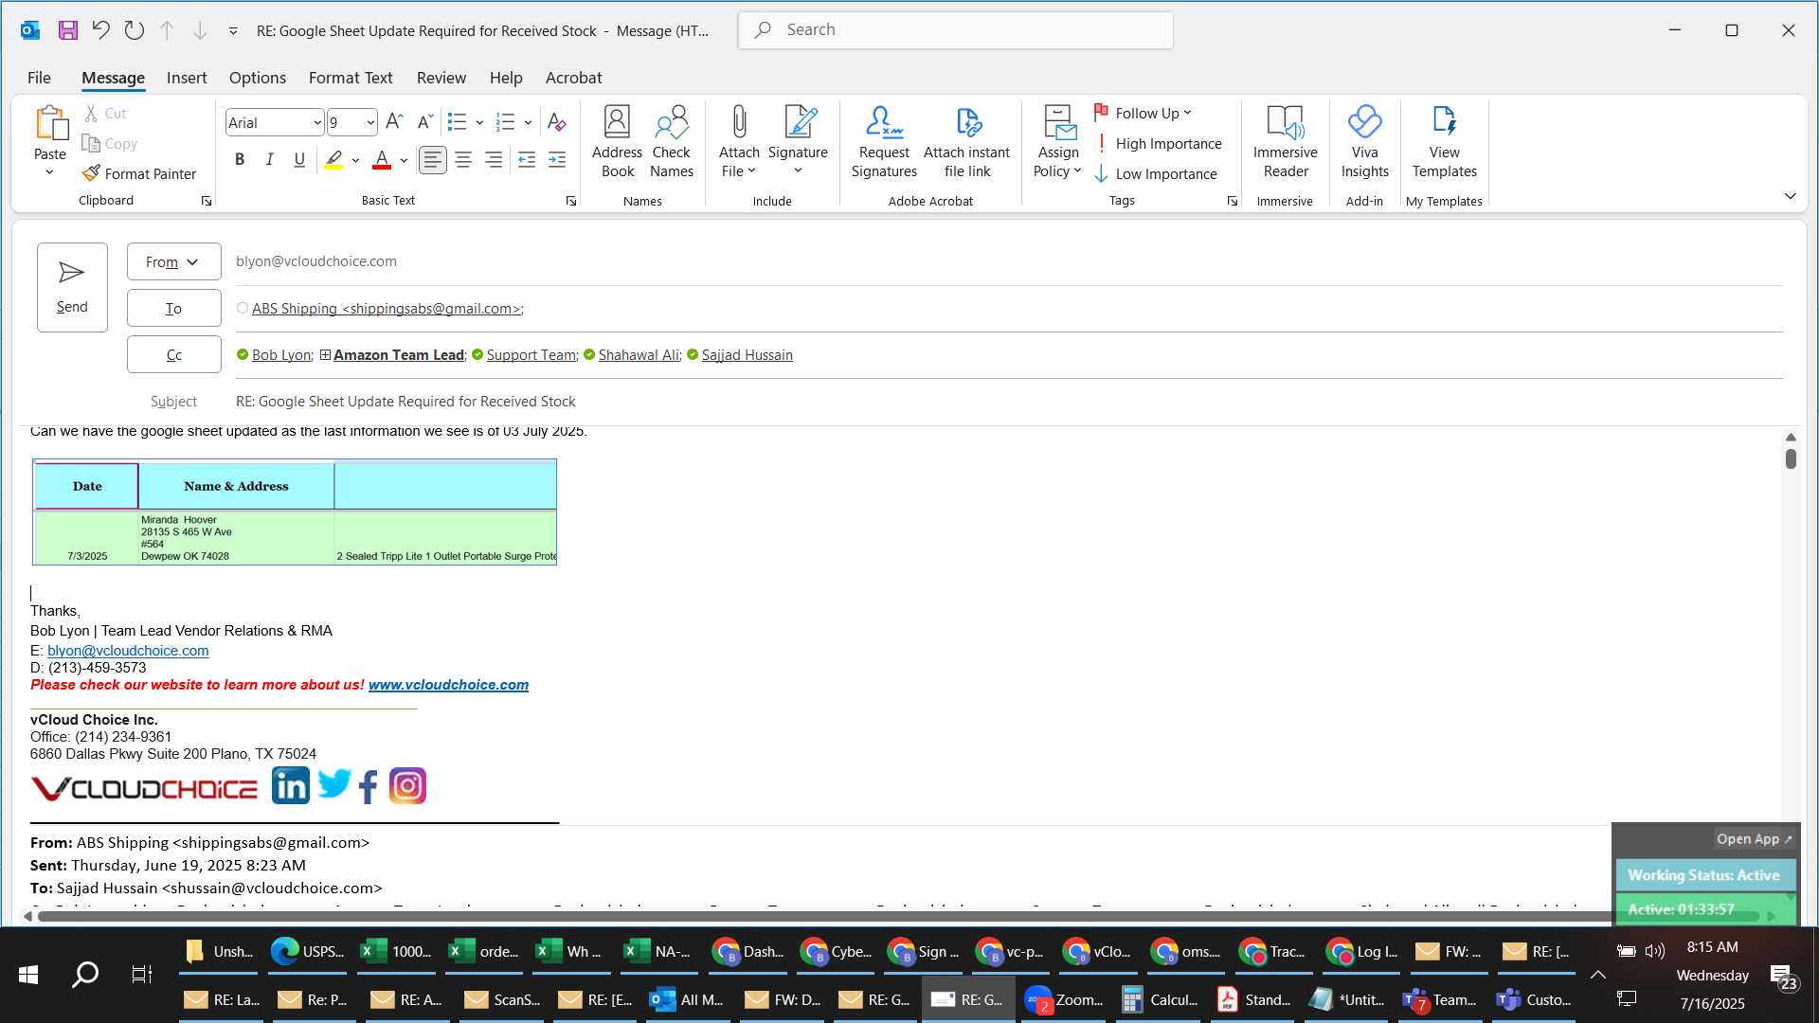The width and height of the screenshot is (1819, 1023).
Task: Redo the last action
Action: pyautogui.click(x=134, y=30)
